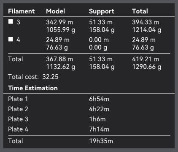The width and height of the screenshot is (178, 152).
Task: Select filament 4 support value 0.00 g
Action: click(x=98, y=47)
